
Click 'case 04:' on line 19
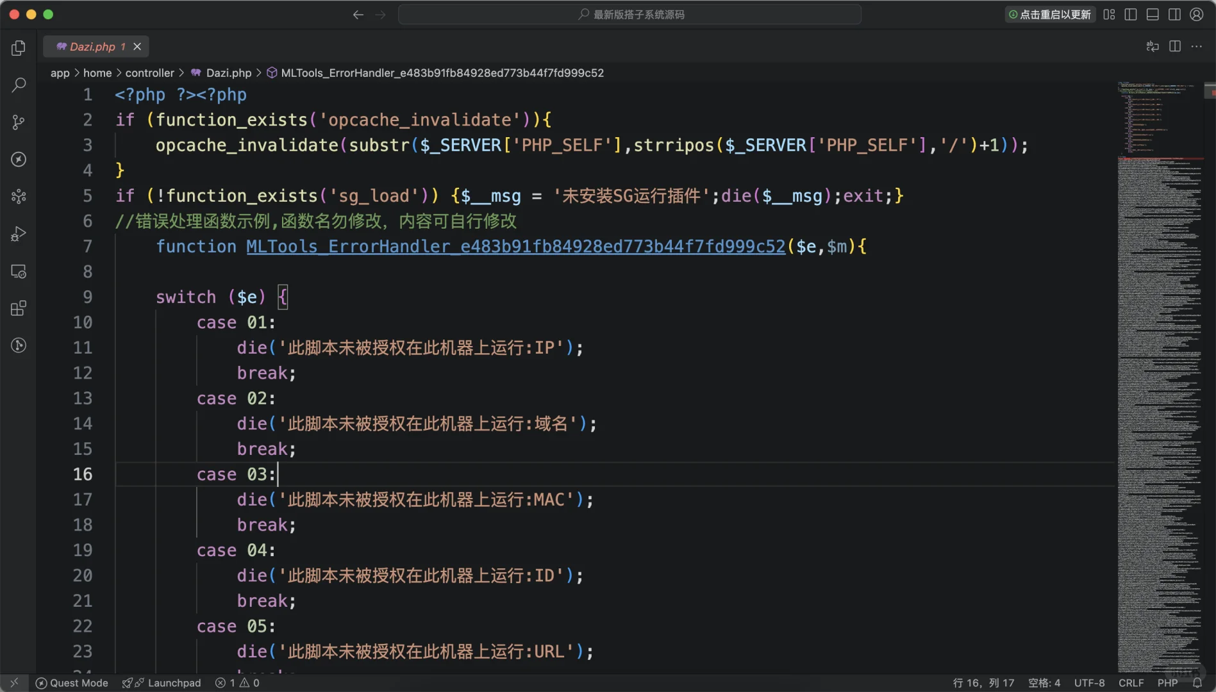(x=237, y=550)
